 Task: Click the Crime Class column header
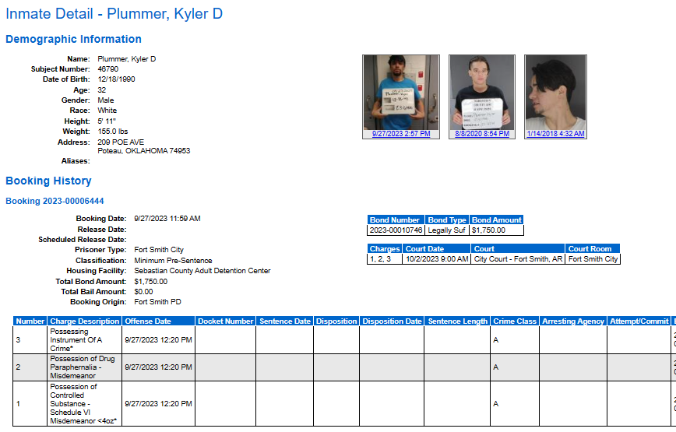(515, 321)
